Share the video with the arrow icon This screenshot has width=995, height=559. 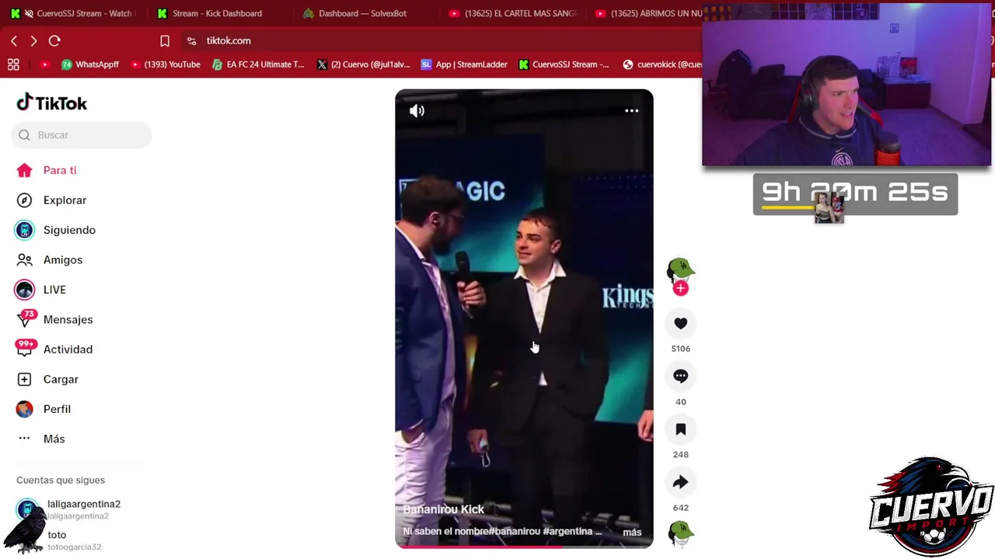(681, 482)
